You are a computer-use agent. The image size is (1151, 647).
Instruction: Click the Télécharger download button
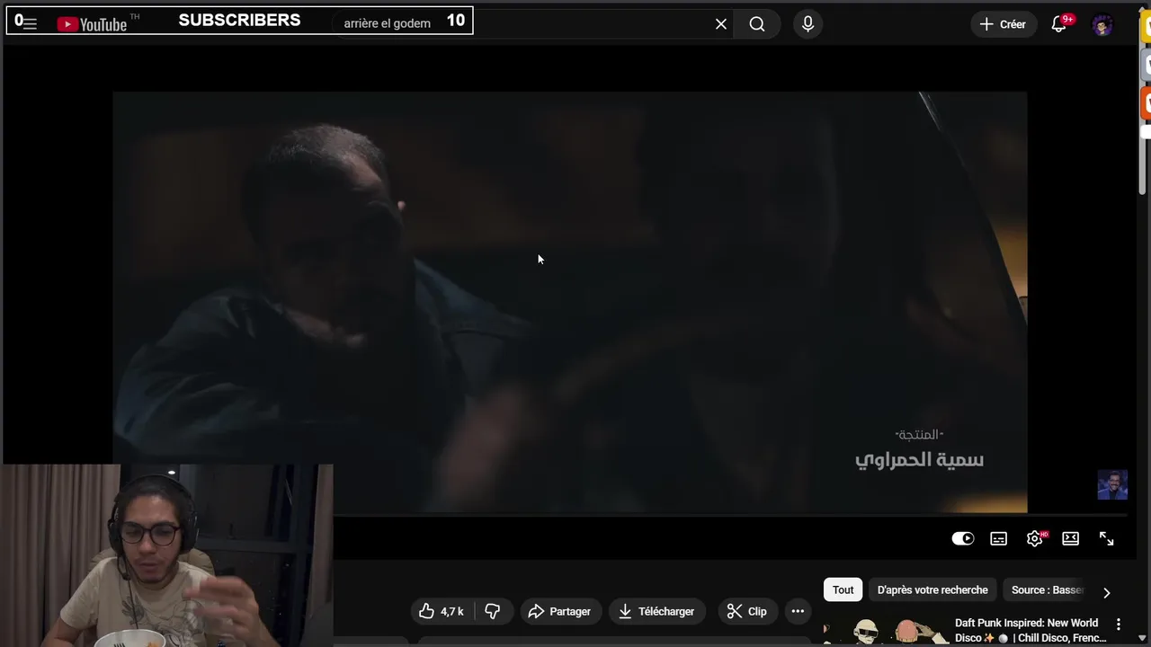[x=656, y=611]
